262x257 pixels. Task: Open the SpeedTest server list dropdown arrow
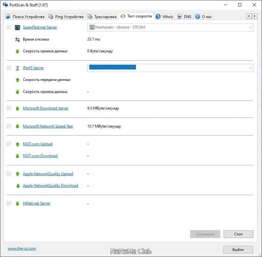tap(250, 27)
